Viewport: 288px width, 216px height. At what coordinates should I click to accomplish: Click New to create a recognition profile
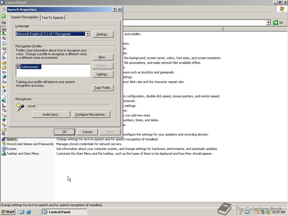tap(103, 57)
